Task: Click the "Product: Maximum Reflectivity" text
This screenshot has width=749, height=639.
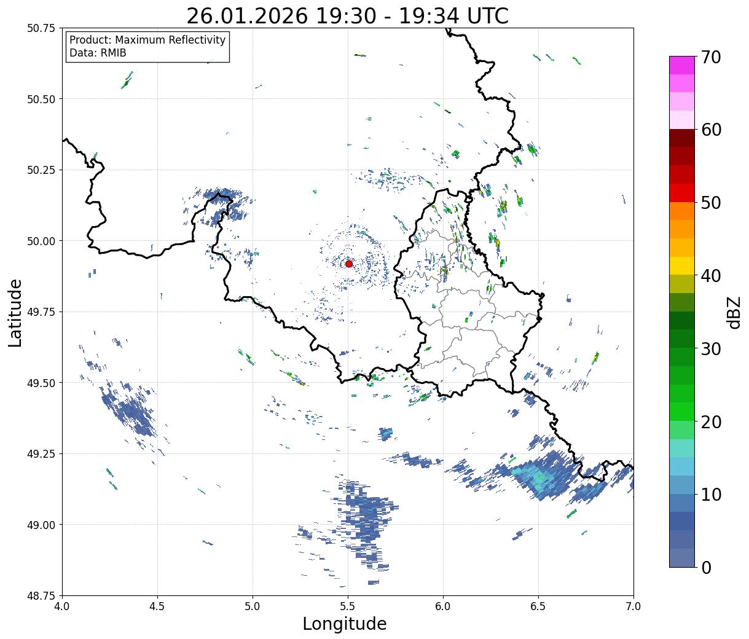Action: pyautogui.click(x=147, y=40)
